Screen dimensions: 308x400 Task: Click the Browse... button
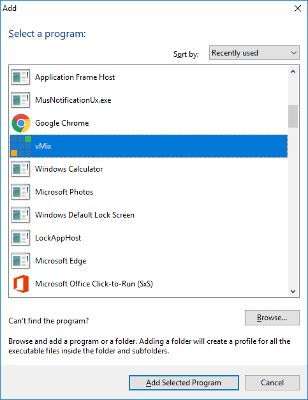[272, 318]
